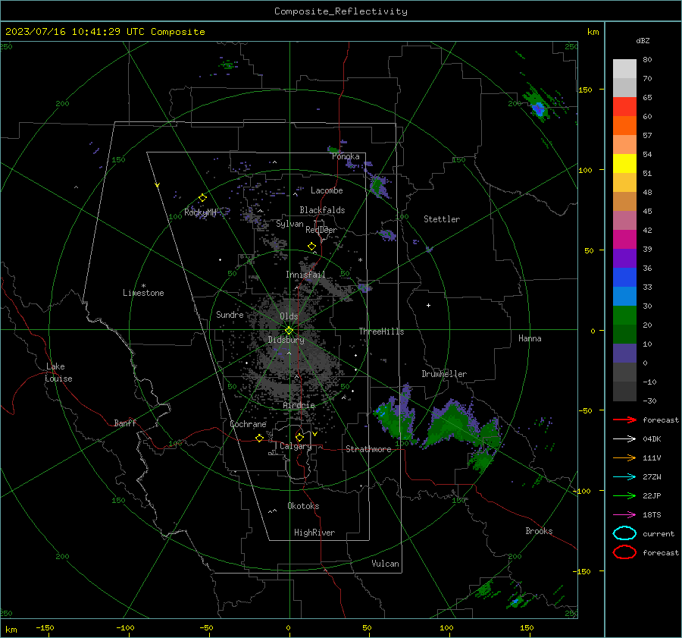Screen dimensions: 682x638
Task: Click the Okotoks city label
Action: [303, 506]
